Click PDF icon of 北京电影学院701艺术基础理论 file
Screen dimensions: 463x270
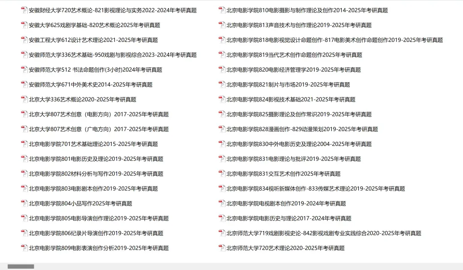[24, 144]
